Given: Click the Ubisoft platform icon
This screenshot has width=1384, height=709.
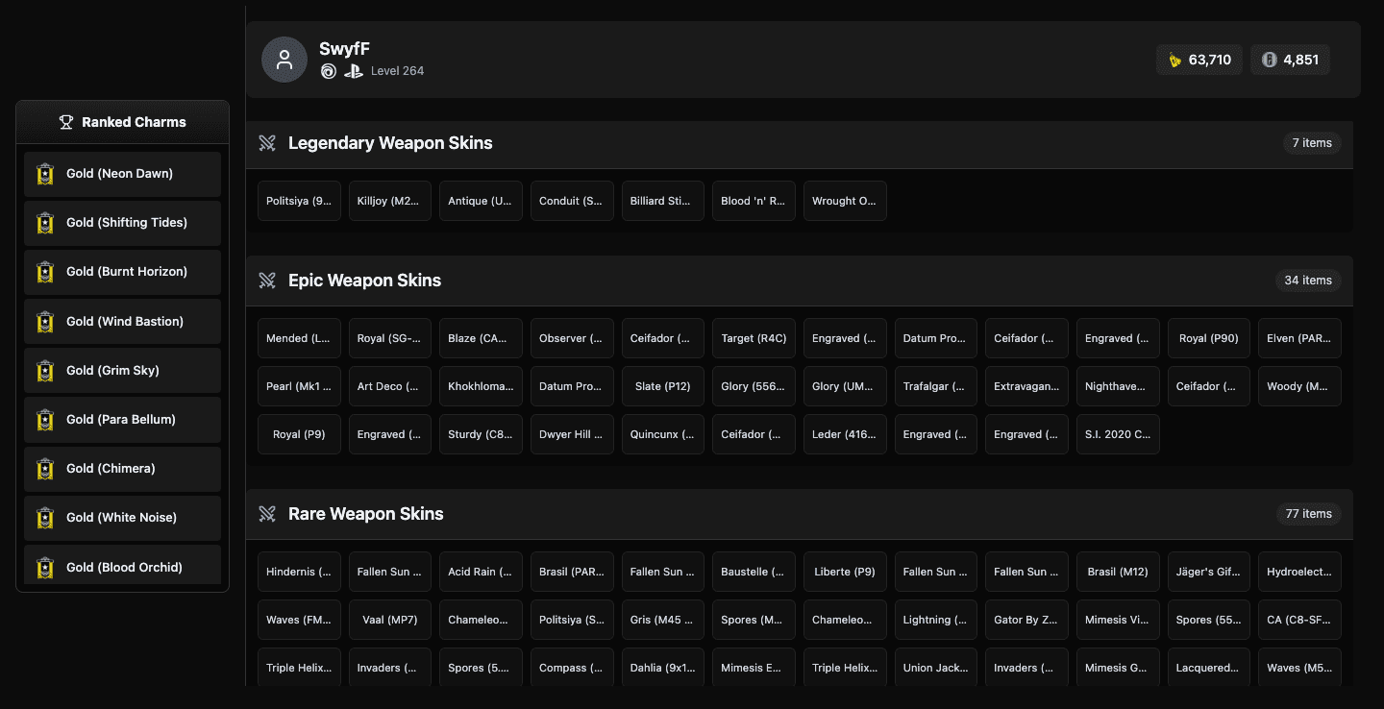Looking at the screenshot, I should point(329,71).
